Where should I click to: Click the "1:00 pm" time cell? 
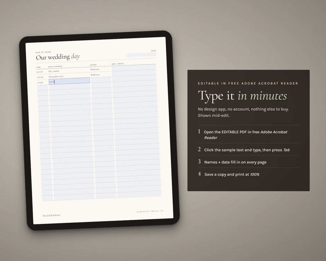pos(40,83)
